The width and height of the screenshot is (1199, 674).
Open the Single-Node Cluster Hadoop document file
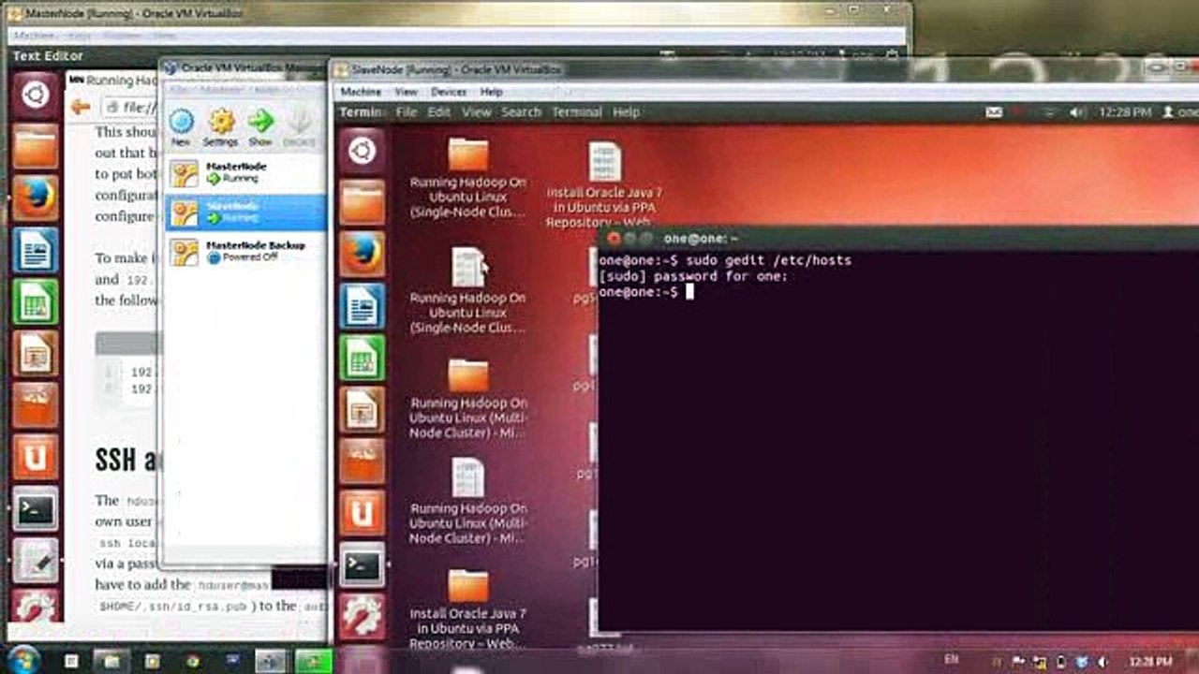point(468,290)
